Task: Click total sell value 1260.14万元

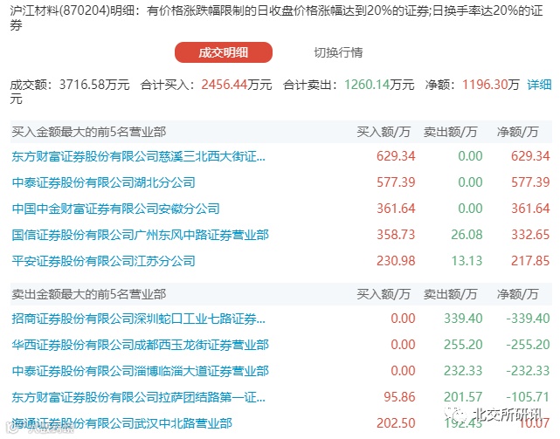Action: click(x=379, y=85)
